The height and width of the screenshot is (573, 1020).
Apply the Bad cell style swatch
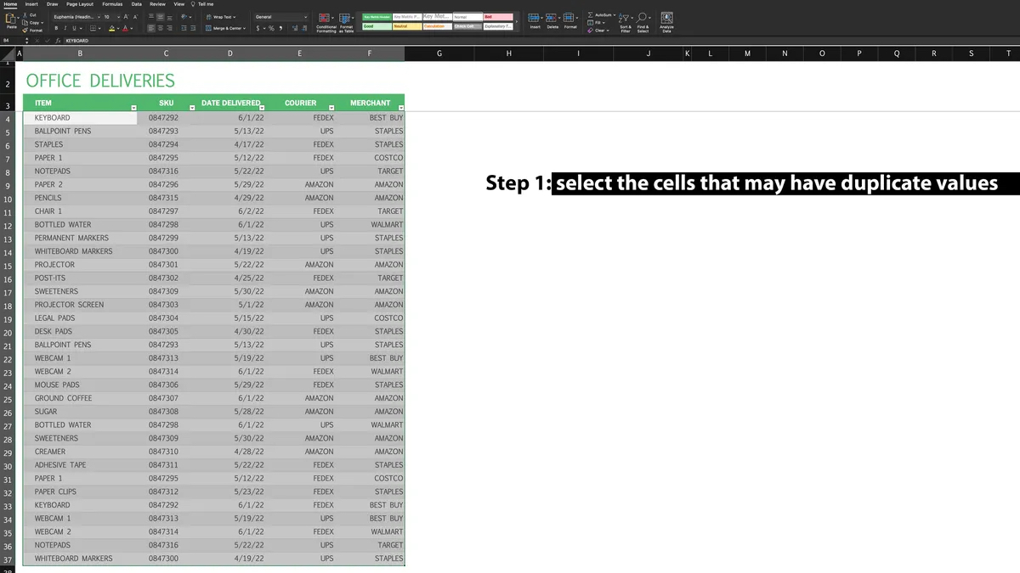(498, 17)
